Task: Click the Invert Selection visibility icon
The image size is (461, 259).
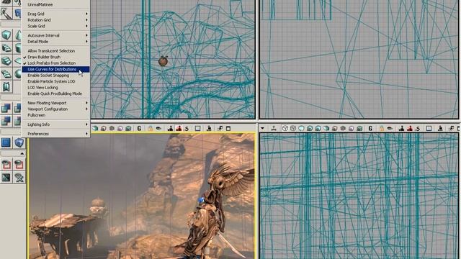Action: pos(6,178)
